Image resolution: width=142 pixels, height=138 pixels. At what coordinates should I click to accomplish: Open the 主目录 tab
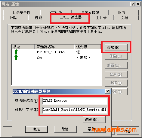[101, 18]
